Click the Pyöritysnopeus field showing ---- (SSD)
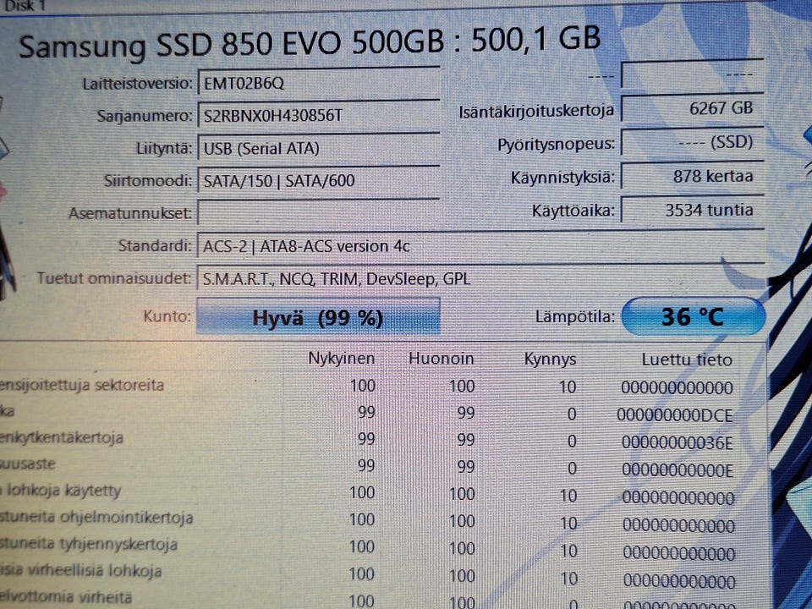The width and height of the screenshot is (812, 609). point(693,142)
